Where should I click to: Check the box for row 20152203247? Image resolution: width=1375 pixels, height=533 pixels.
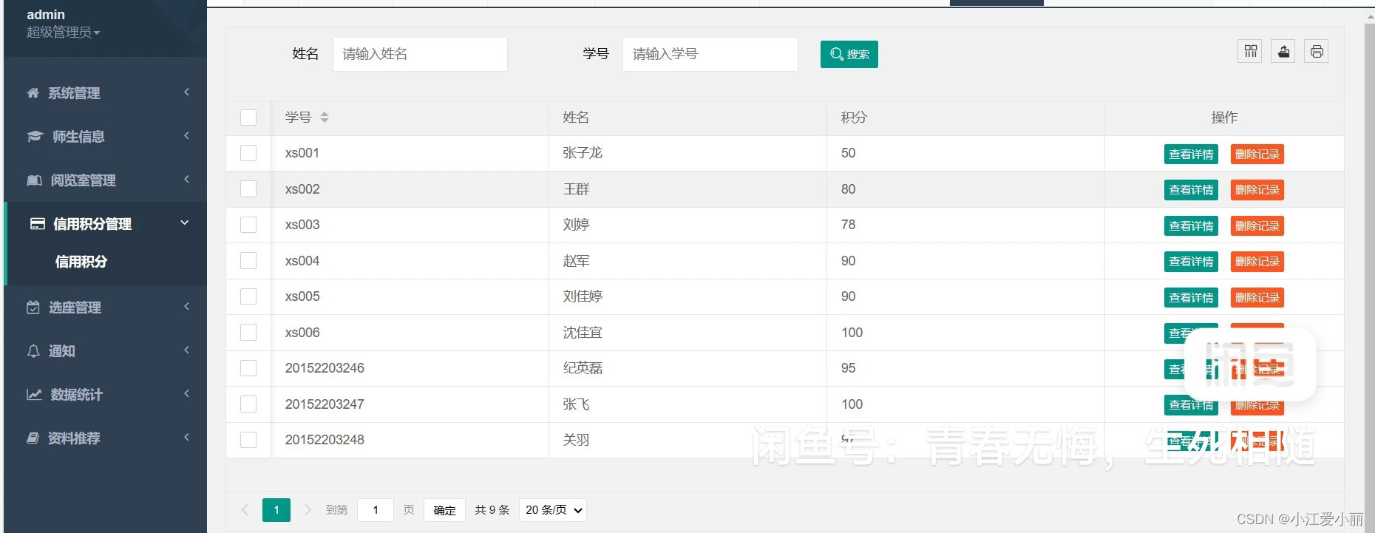(248, 404)
